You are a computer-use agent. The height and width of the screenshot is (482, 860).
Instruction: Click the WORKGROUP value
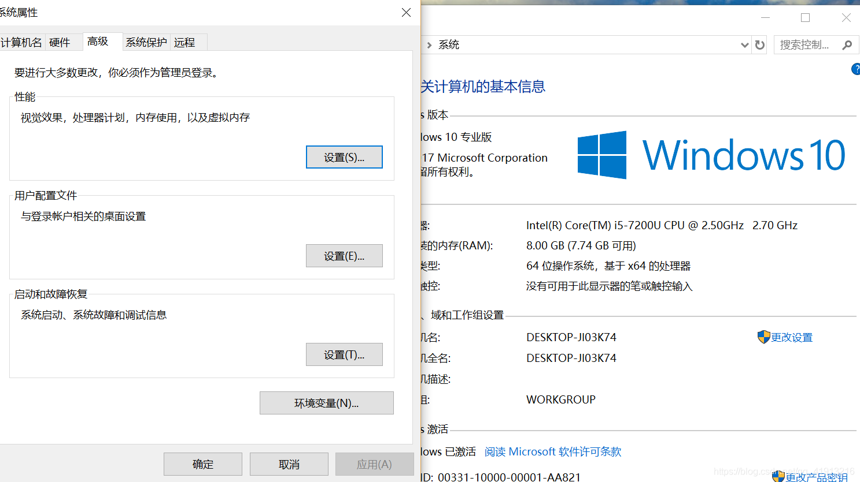point(561,399)
